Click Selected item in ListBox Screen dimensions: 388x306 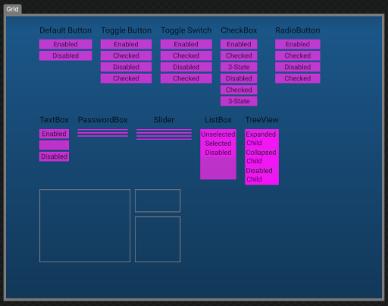(218, 144)
